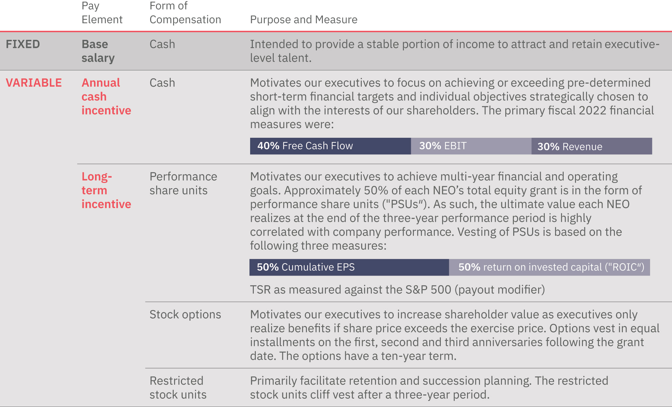Viewport: 672px width, 407px height.
Task: Select the FIXED row label
Action: click(23, 44)
